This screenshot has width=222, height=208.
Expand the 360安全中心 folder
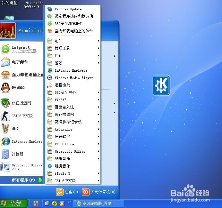point(73,92)
